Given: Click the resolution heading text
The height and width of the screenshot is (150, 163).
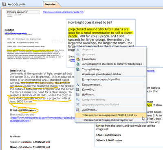Looking at the screenshot, I should click(x=9, y=30).
